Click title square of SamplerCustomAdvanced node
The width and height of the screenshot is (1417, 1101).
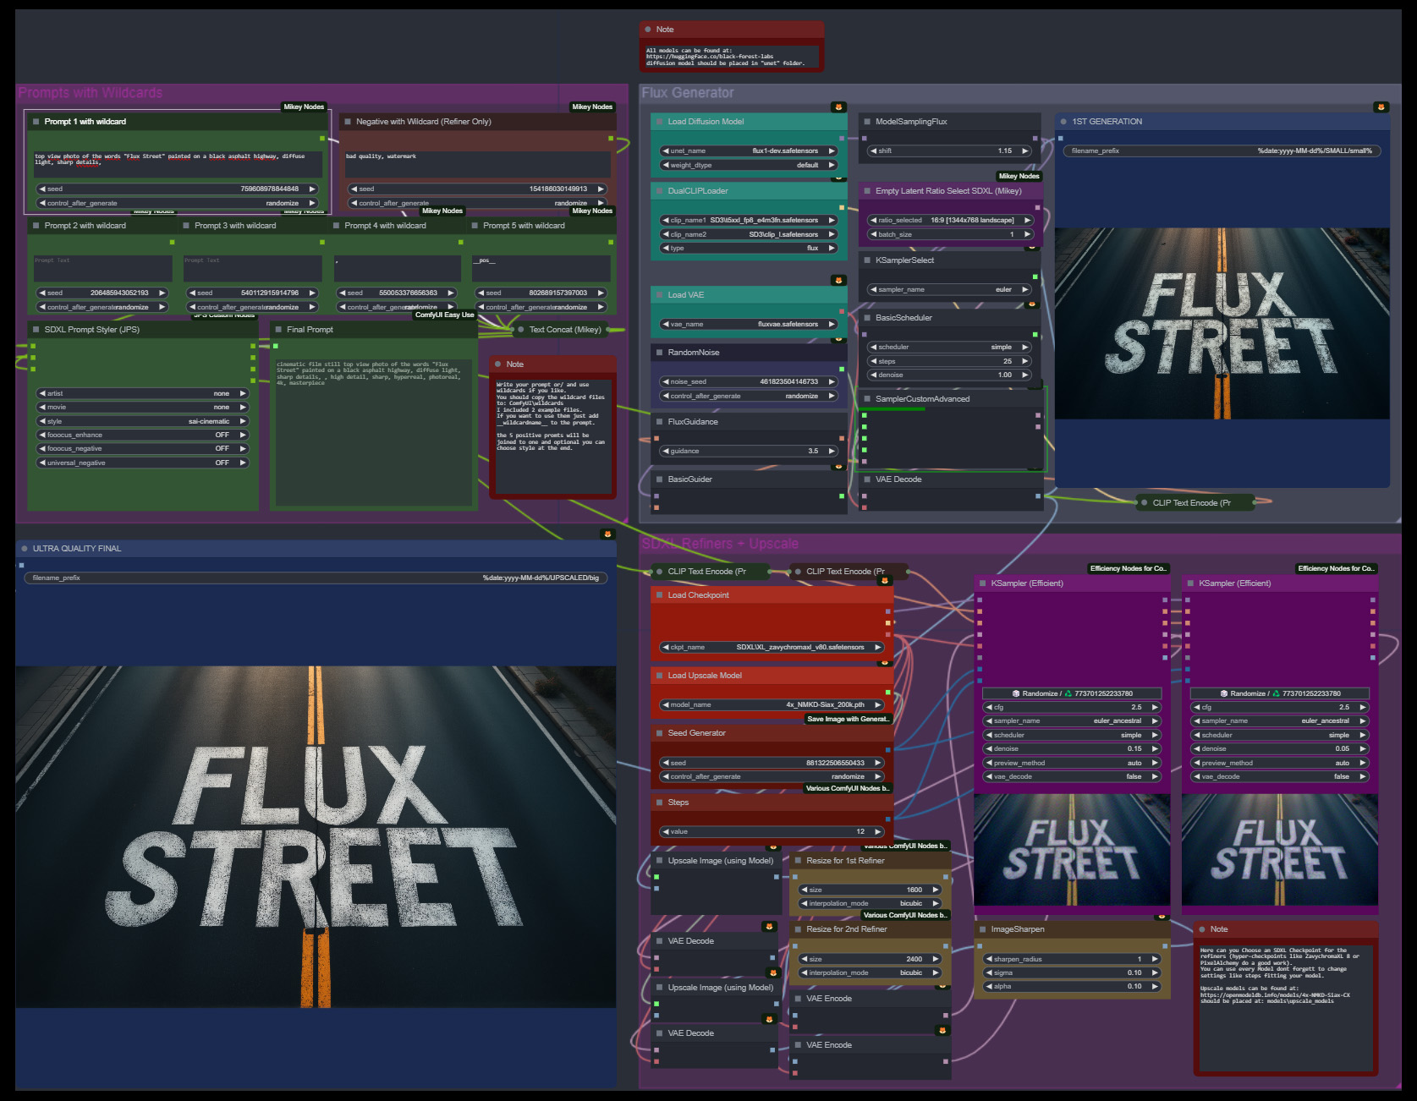pos(867,399)
